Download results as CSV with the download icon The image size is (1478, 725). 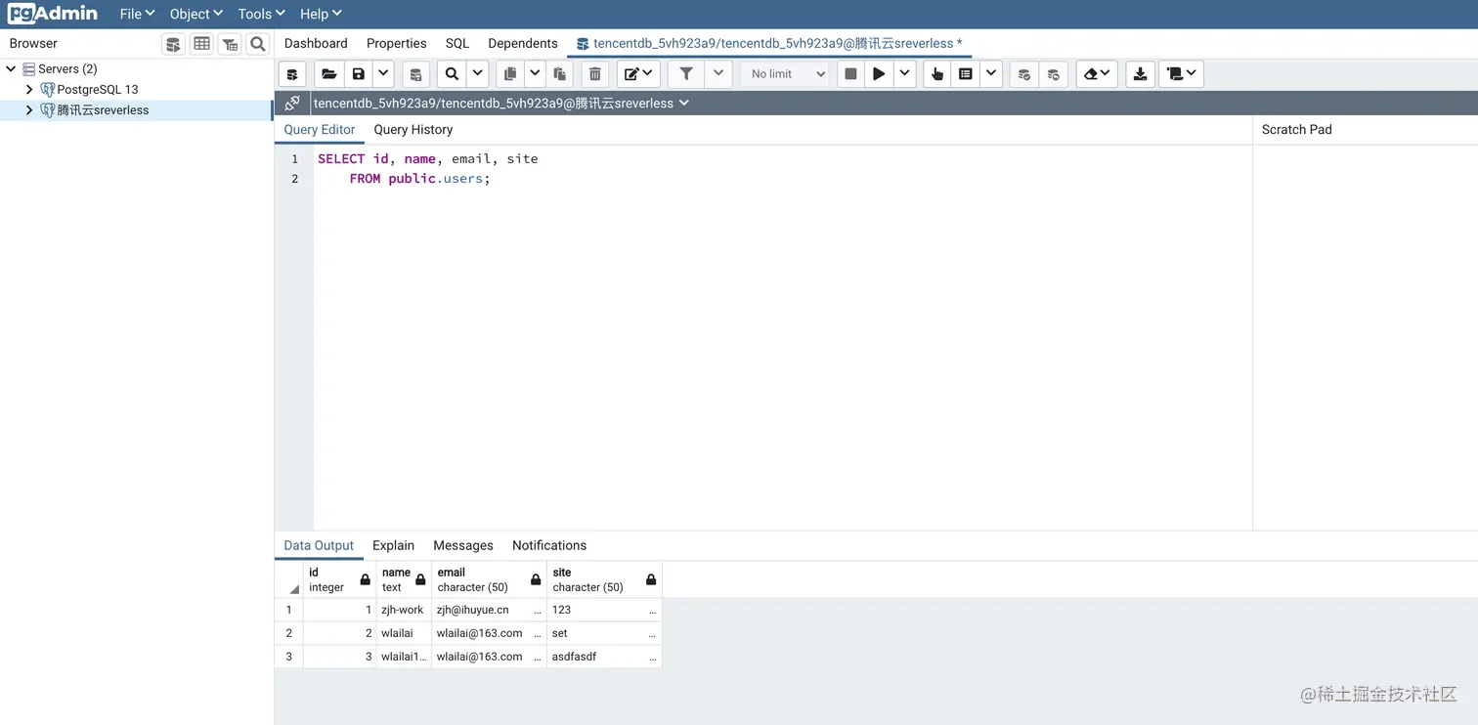point(1140,74)
